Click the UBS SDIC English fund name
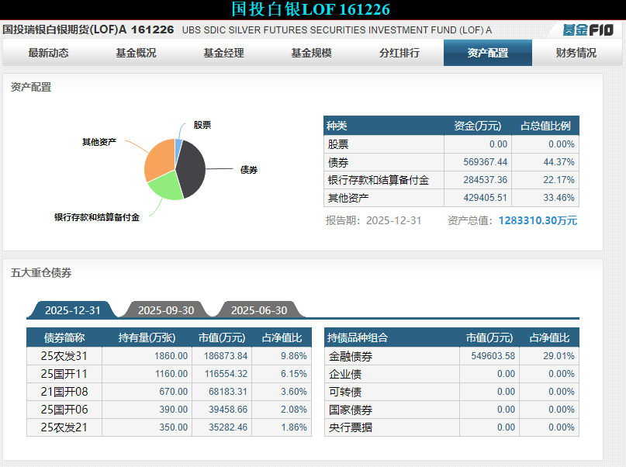Viewport: 626px width, 467px height. (x=337, y=30)
